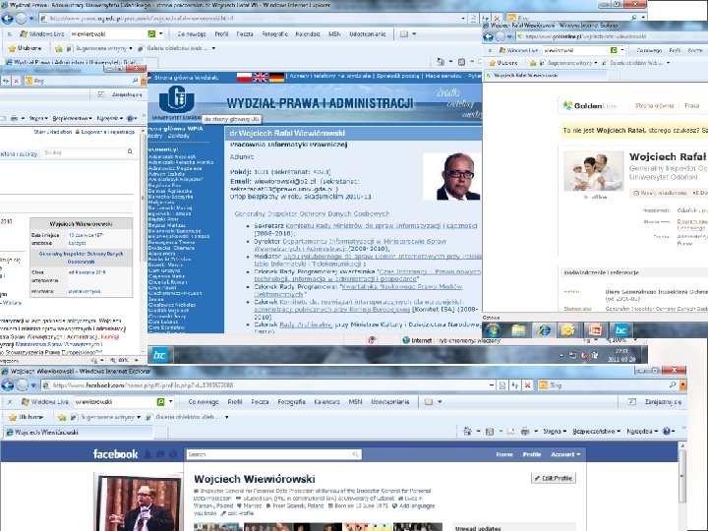
Task: Click Edit Profile button on Facebook
Action: [x=553, y=478]
